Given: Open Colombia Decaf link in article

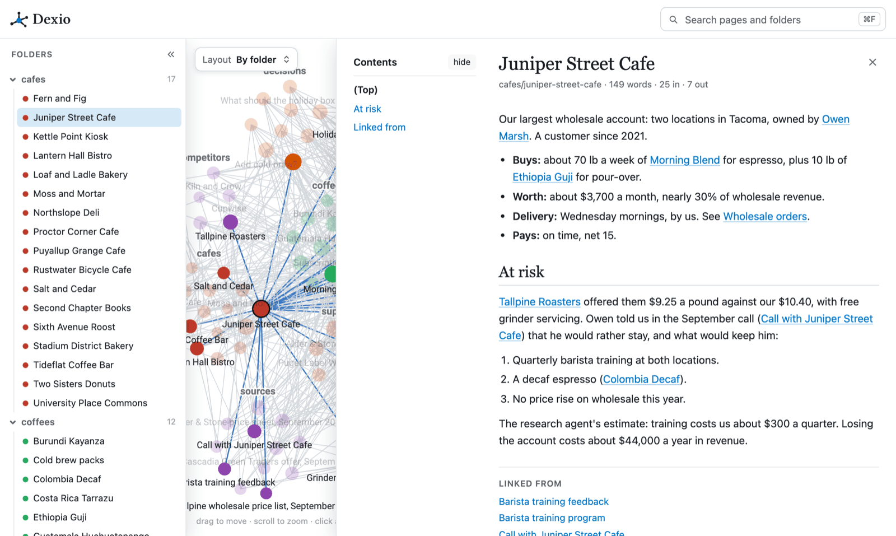Looking at the screenshot, I should point(641,379).
